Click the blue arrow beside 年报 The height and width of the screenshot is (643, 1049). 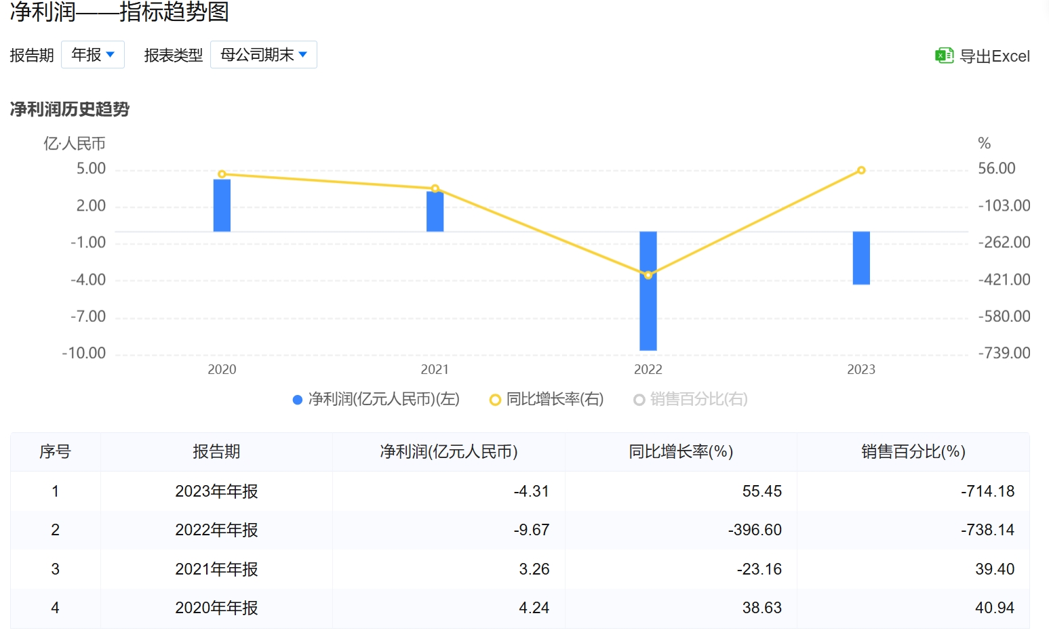click(x=111, y=55)
